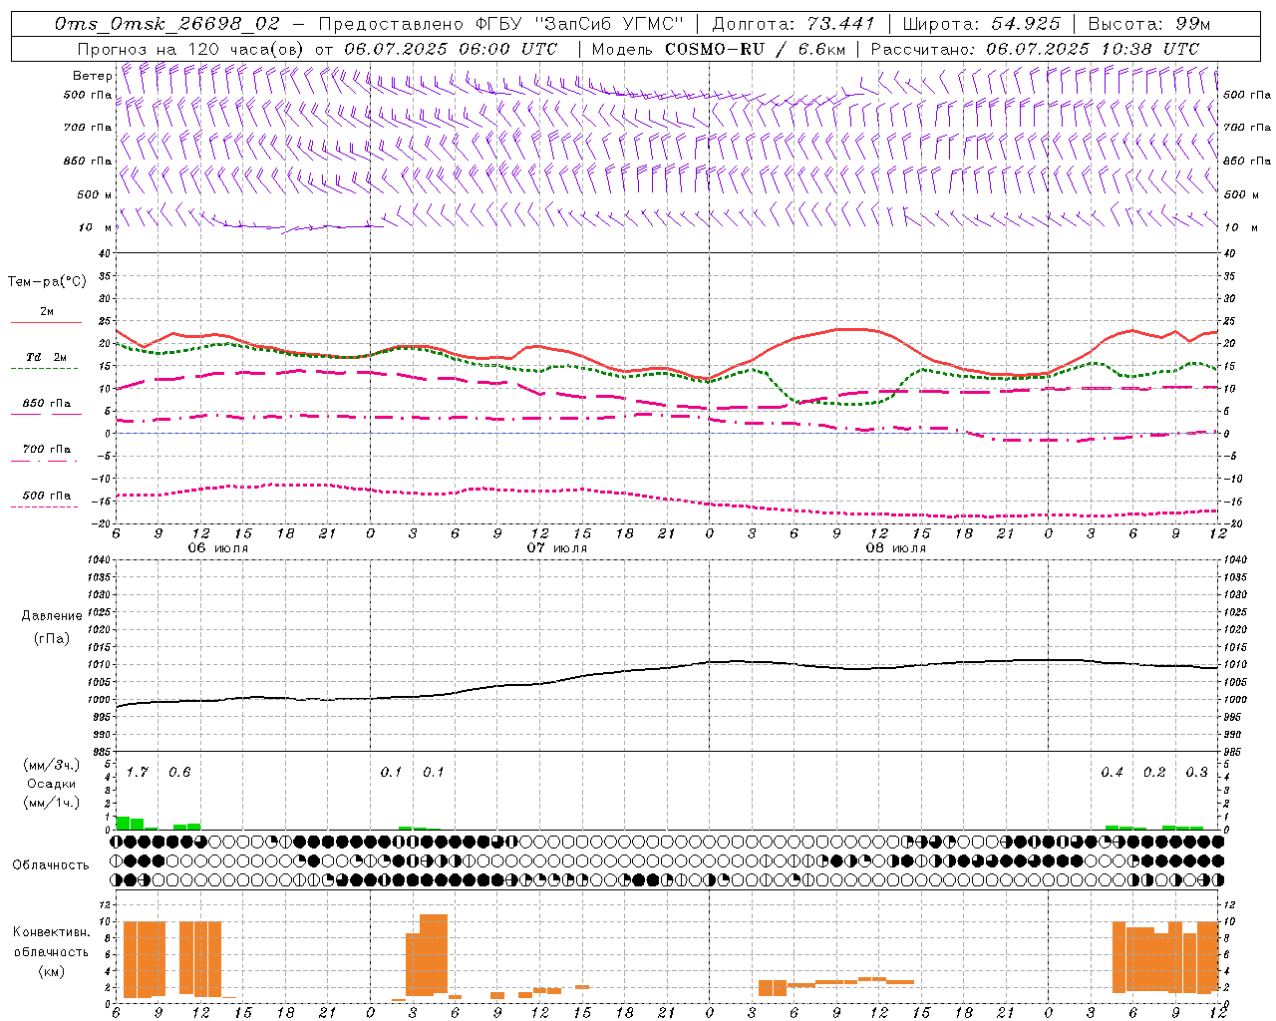Click the date label "08 июля"
This screenshot has height=1021, width=1276.
tap(896, 548)
